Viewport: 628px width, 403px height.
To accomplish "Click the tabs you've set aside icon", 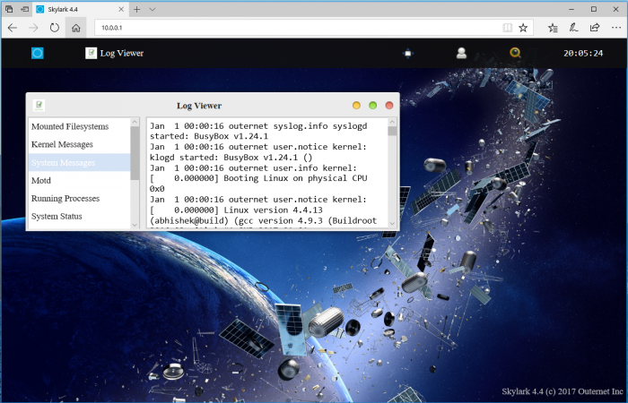I will [x=9, y=9].
